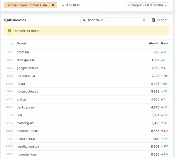Click the blocklist.net.ua domain
Image resolution: width=175 pixels, height=158 pixels.
coord(27,131)
